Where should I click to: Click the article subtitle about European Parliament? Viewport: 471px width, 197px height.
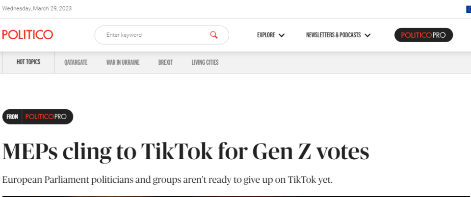click(167, 180)
